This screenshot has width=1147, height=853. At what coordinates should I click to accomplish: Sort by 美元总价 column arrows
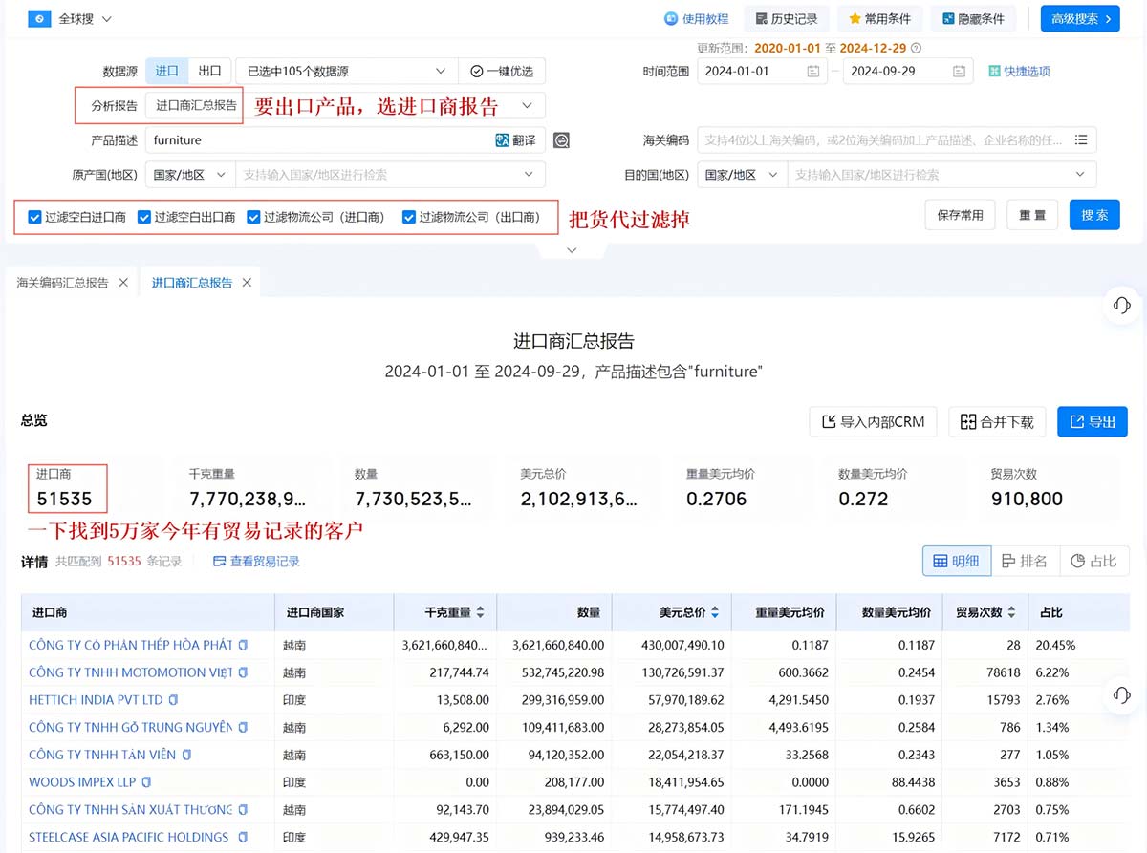pyautogui.click(x=715, y=612)
